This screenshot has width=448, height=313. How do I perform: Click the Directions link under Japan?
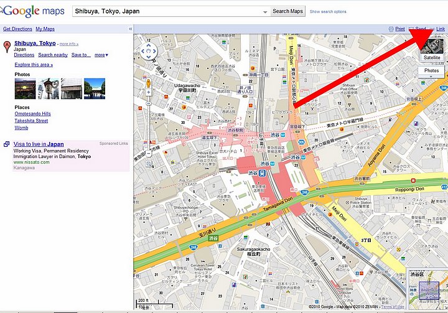24,55
